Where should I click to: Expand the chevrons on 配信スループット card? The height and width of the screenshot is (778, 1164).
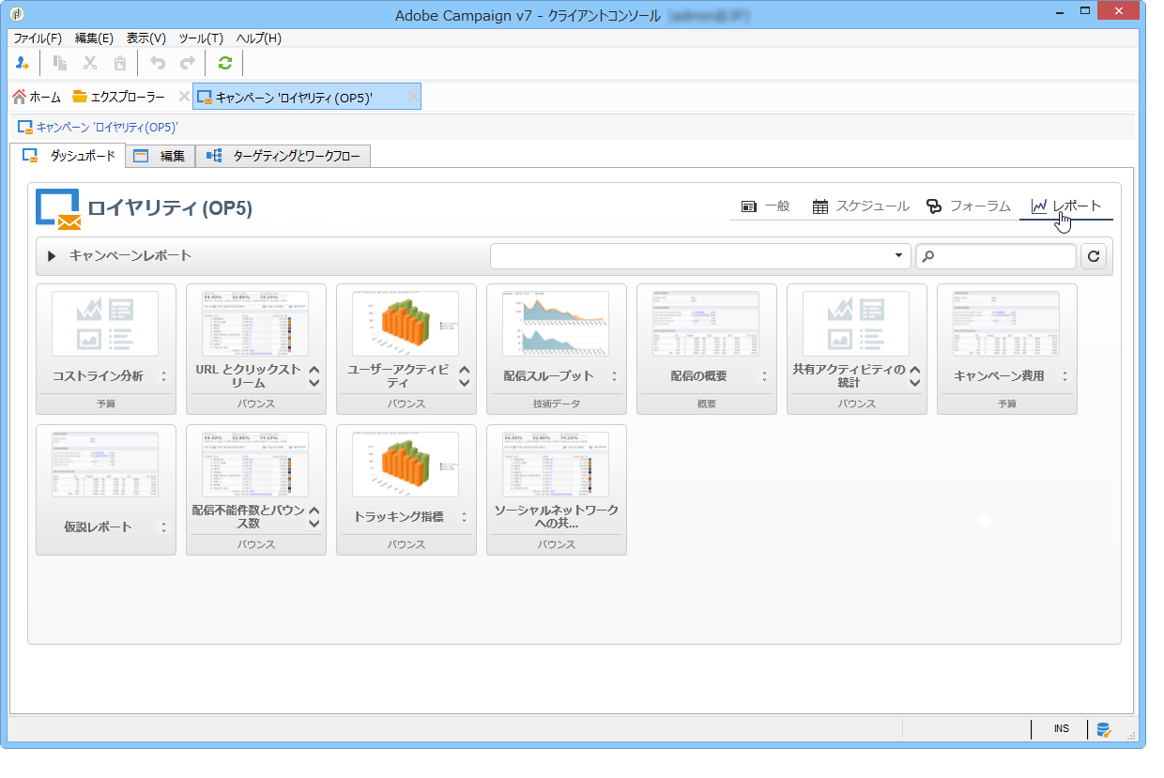coord(614,376)
